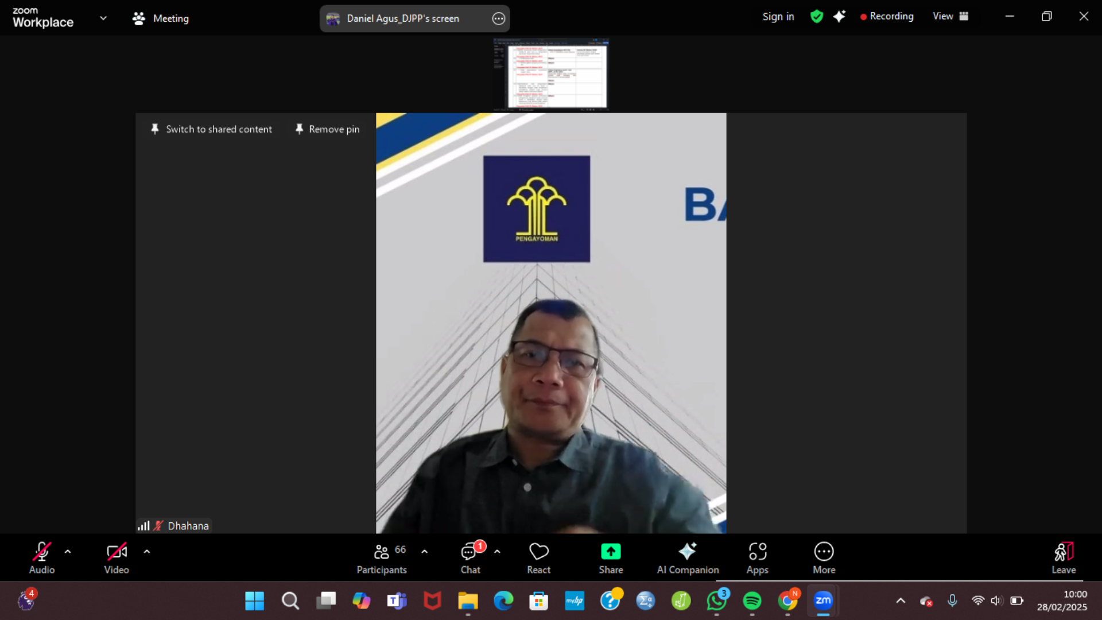The image size is (1102, 620).
Task: Open the Meeting tab
Action: (161, 18)
